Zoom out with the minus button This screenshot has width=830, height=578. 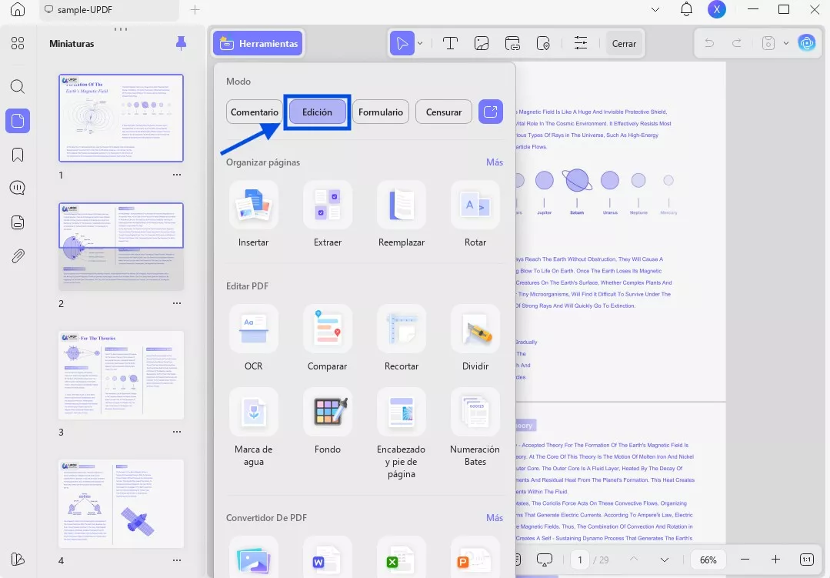tap(745, 560)
